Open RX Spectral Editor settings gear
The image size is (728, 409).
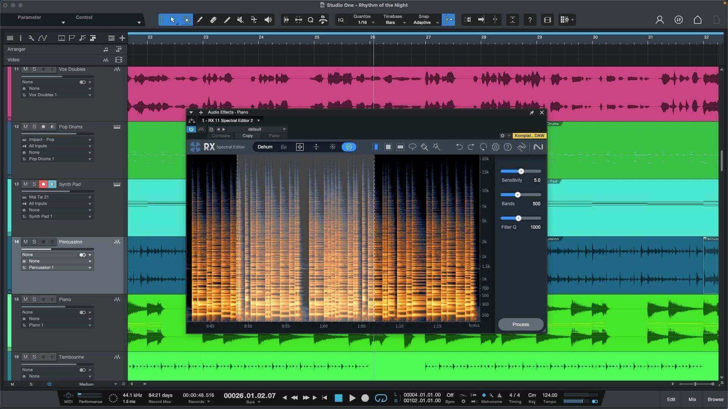pyautogui.click(x=496, y=147)
